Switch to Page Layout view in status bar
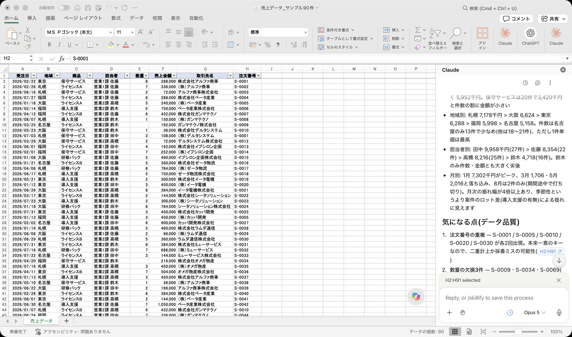This screenshot has width=572, height=337. (469, 331)
